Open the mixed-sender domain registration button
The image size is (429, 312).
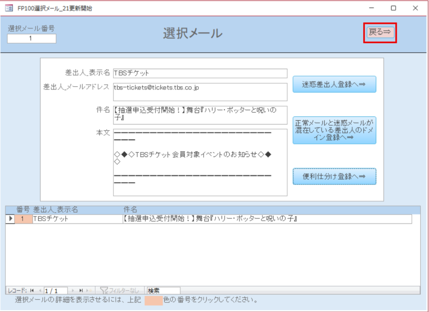[334, 130]
